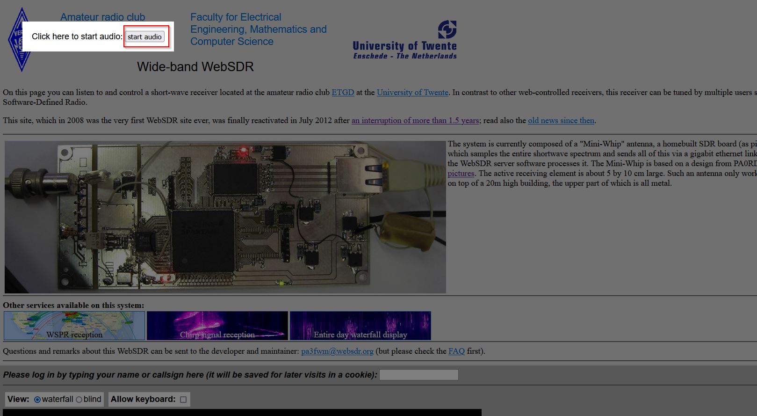
Task: Open the University of Twente text link
Action: click(412, 92)
